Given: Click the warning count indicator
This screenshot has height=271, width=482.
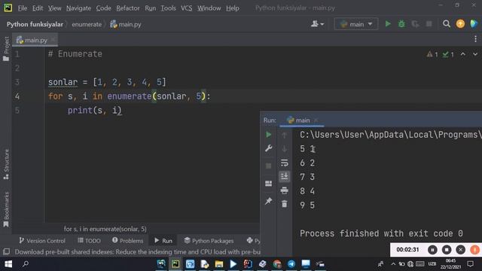Looking at the screenshot, I should (432, 54).
